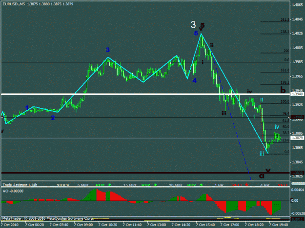
Task: Click the 100.0 Fibonacci level label
Action: [x=285, y=102]
